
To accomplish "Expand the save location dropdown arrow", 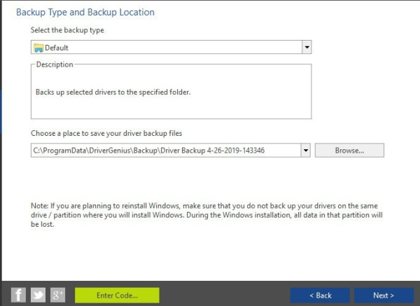I will (306, 150).
